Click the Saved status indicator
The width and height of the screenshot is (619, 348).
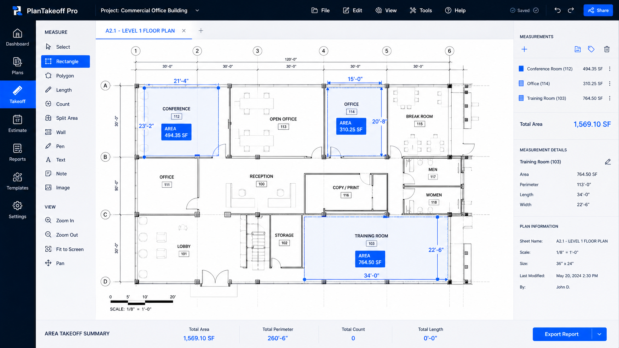tap(524, 10)
